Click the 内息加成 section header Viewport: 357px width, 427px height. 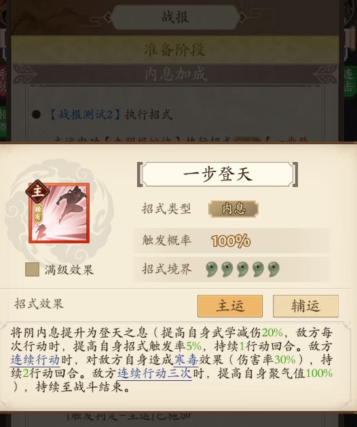175,74
